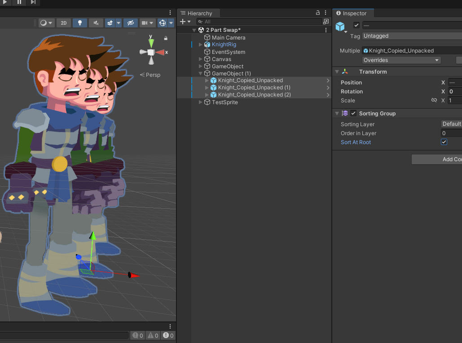462x343 pixels.
Task: Disable the Sorting Group component checkbox
Action: (x=353, y=114)
